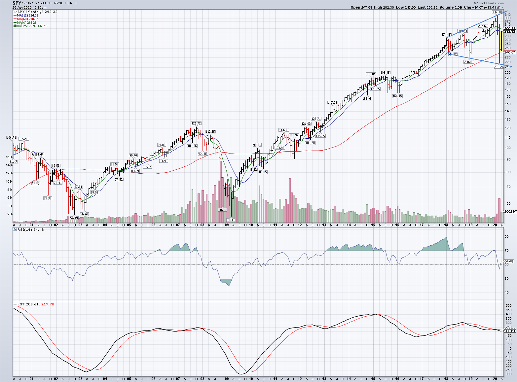The image size is (517, 382).
Task: Click the OHLC bar icon beside SPY (Monthly)
Action: [15, 12]
